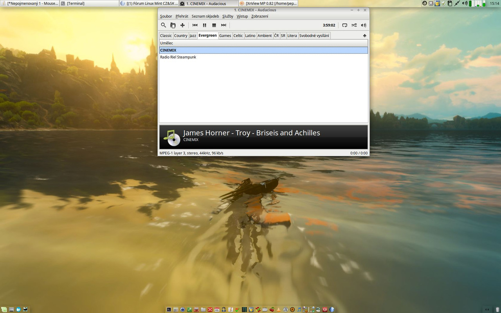Switch to the Terminal taskbar window

pyautogui.click(x=89, y=4)
